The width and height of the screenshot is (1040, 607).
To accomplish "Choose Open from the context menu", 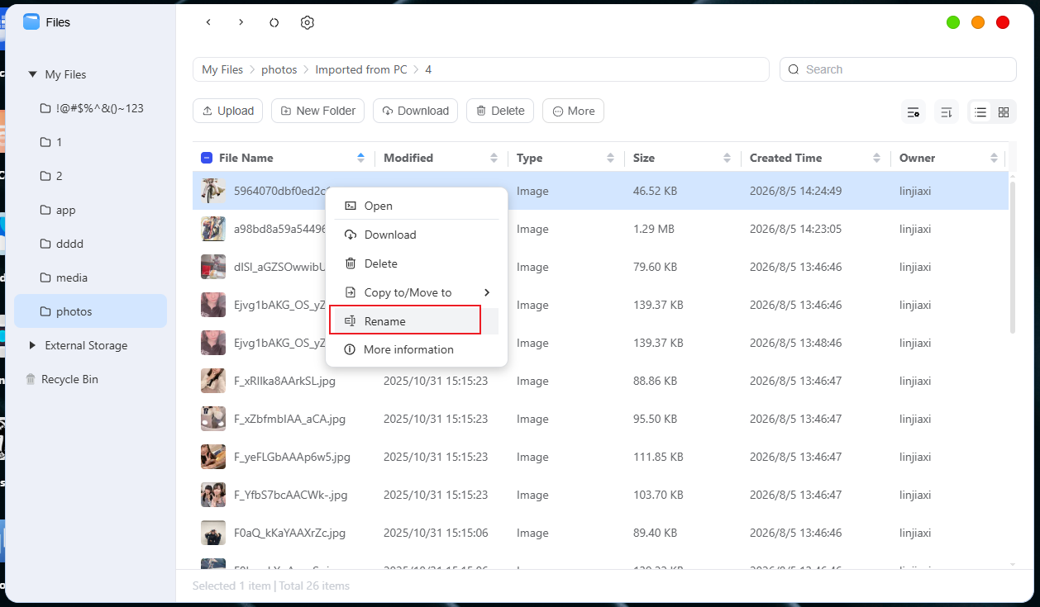I will point(417,206).
